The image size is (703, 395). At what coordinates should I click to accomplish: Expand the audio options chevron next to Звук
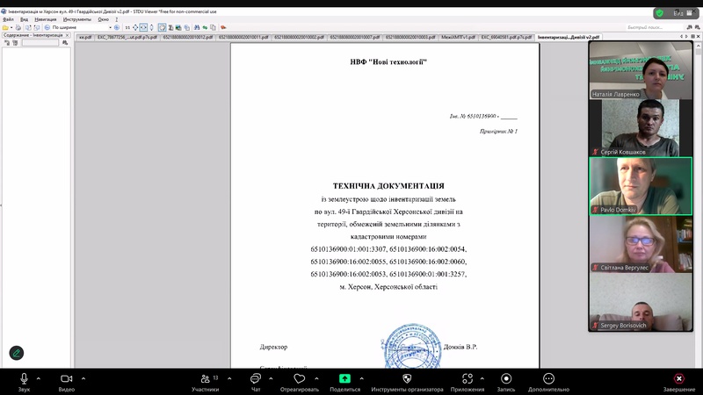tap(39, 378)
